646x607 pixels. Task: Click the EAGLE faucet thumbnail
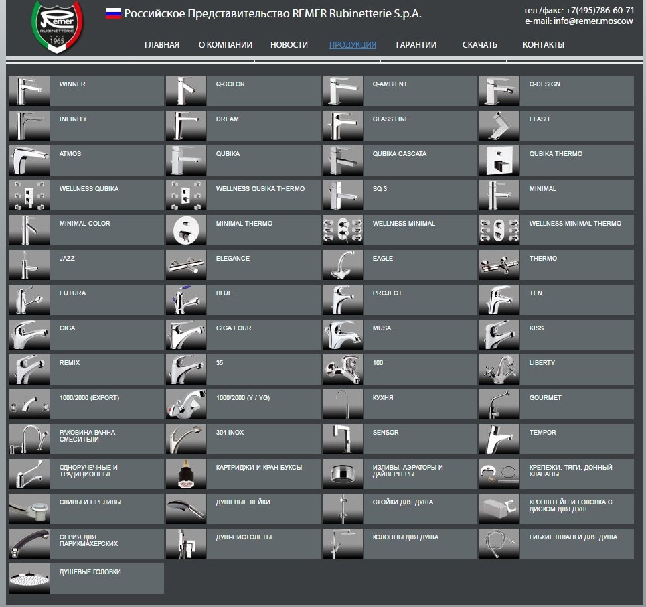pyautogui.click(x=343, y=265)
